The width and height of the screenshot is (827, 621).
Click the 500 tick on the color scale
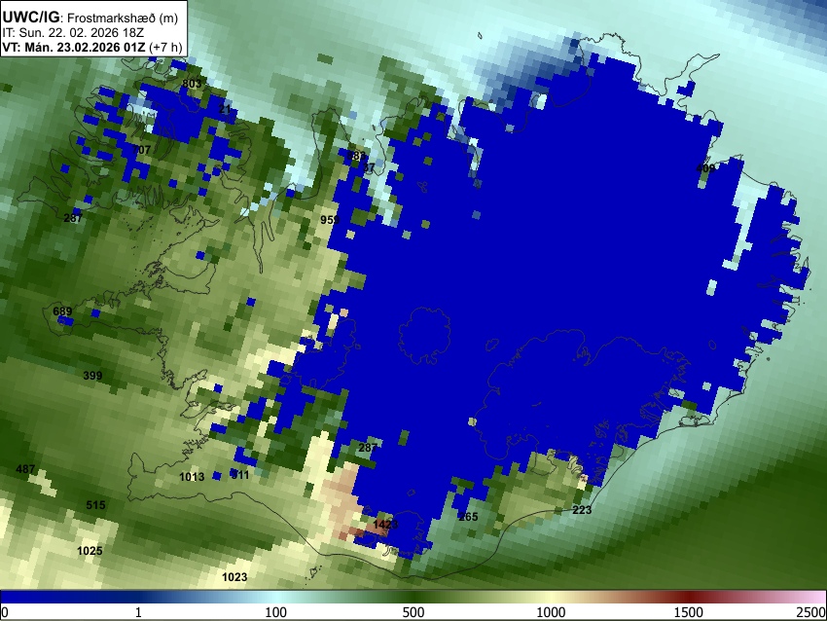tap(413, 612)
